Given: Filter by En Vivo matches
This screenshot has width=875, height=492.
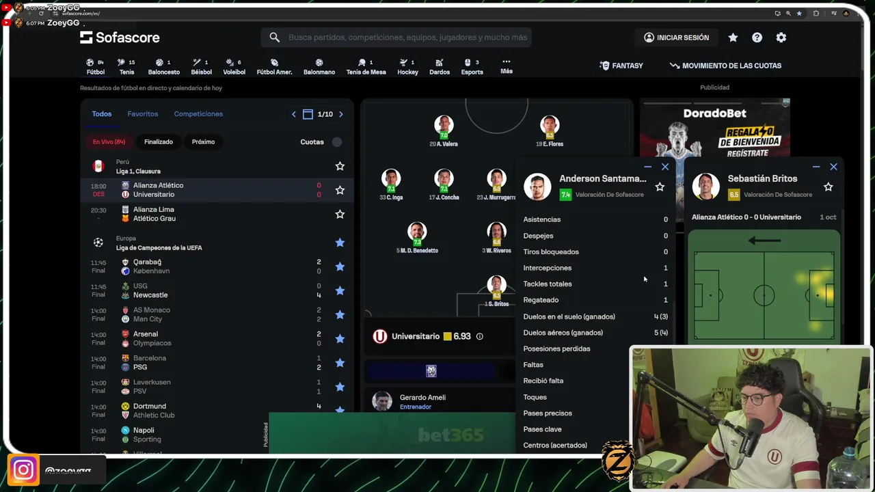Looking at the screenshot, I should click(109, 142).
